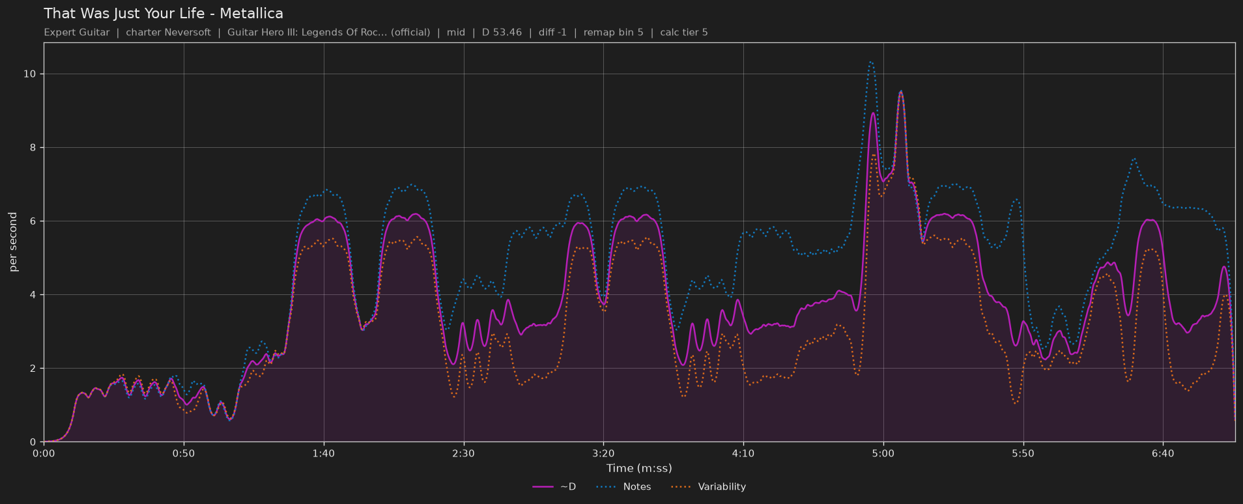Select the x-axis tick label '4:10'

pyautogui.click(x=743, y=453)
